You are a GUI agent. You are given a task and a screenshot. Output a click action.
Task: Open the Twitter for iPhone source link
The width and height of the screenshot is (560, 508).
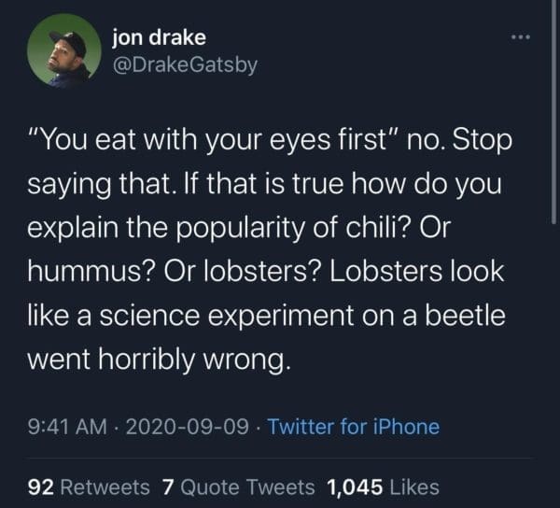click(x=354, y=427)
